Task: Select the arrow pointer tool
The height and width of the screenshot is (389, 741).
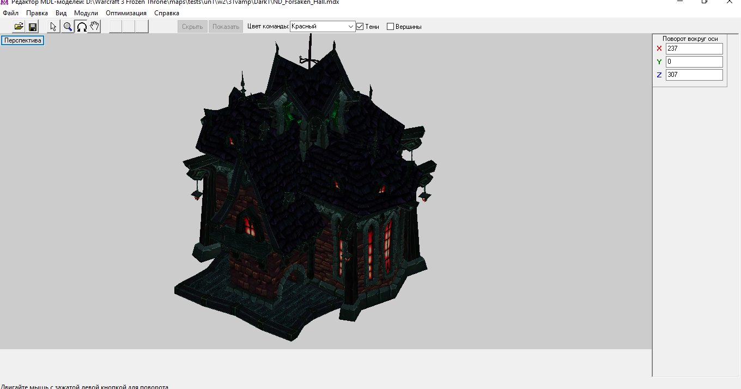Action: coord(53,26)
